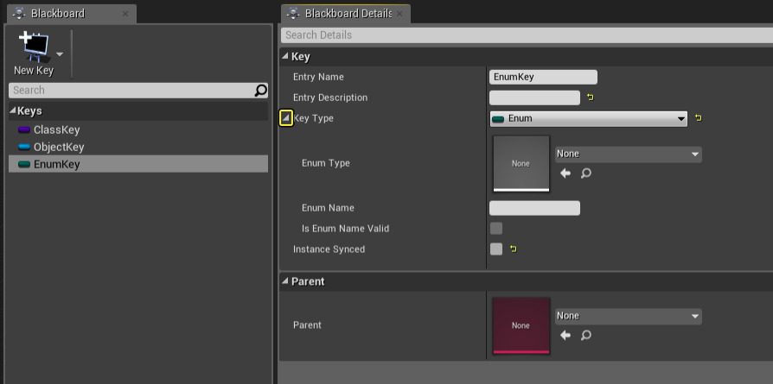This screenshot has width=773, height=384.
Task: Use selected asset arrow for Enum Type
Action: (565, 173)
